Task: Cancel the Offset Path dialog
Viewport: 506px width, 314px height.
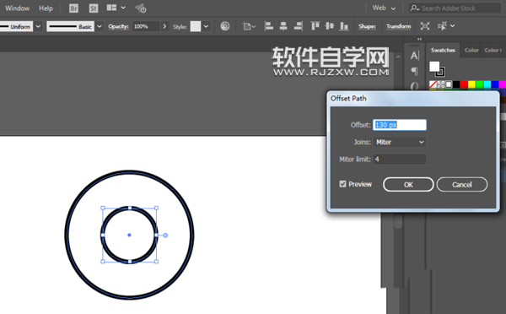Action: click(x=462, y=185)
